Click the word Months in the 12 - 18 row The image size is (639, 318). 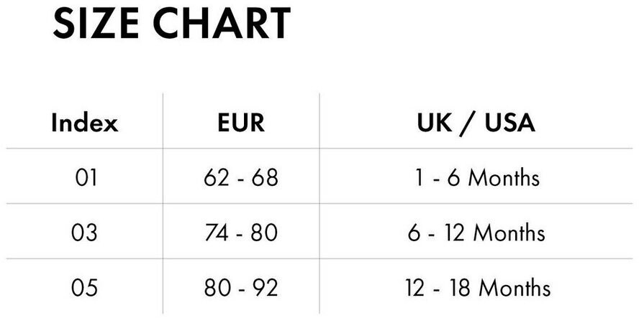pyautogui.click(x=515, y=288)
